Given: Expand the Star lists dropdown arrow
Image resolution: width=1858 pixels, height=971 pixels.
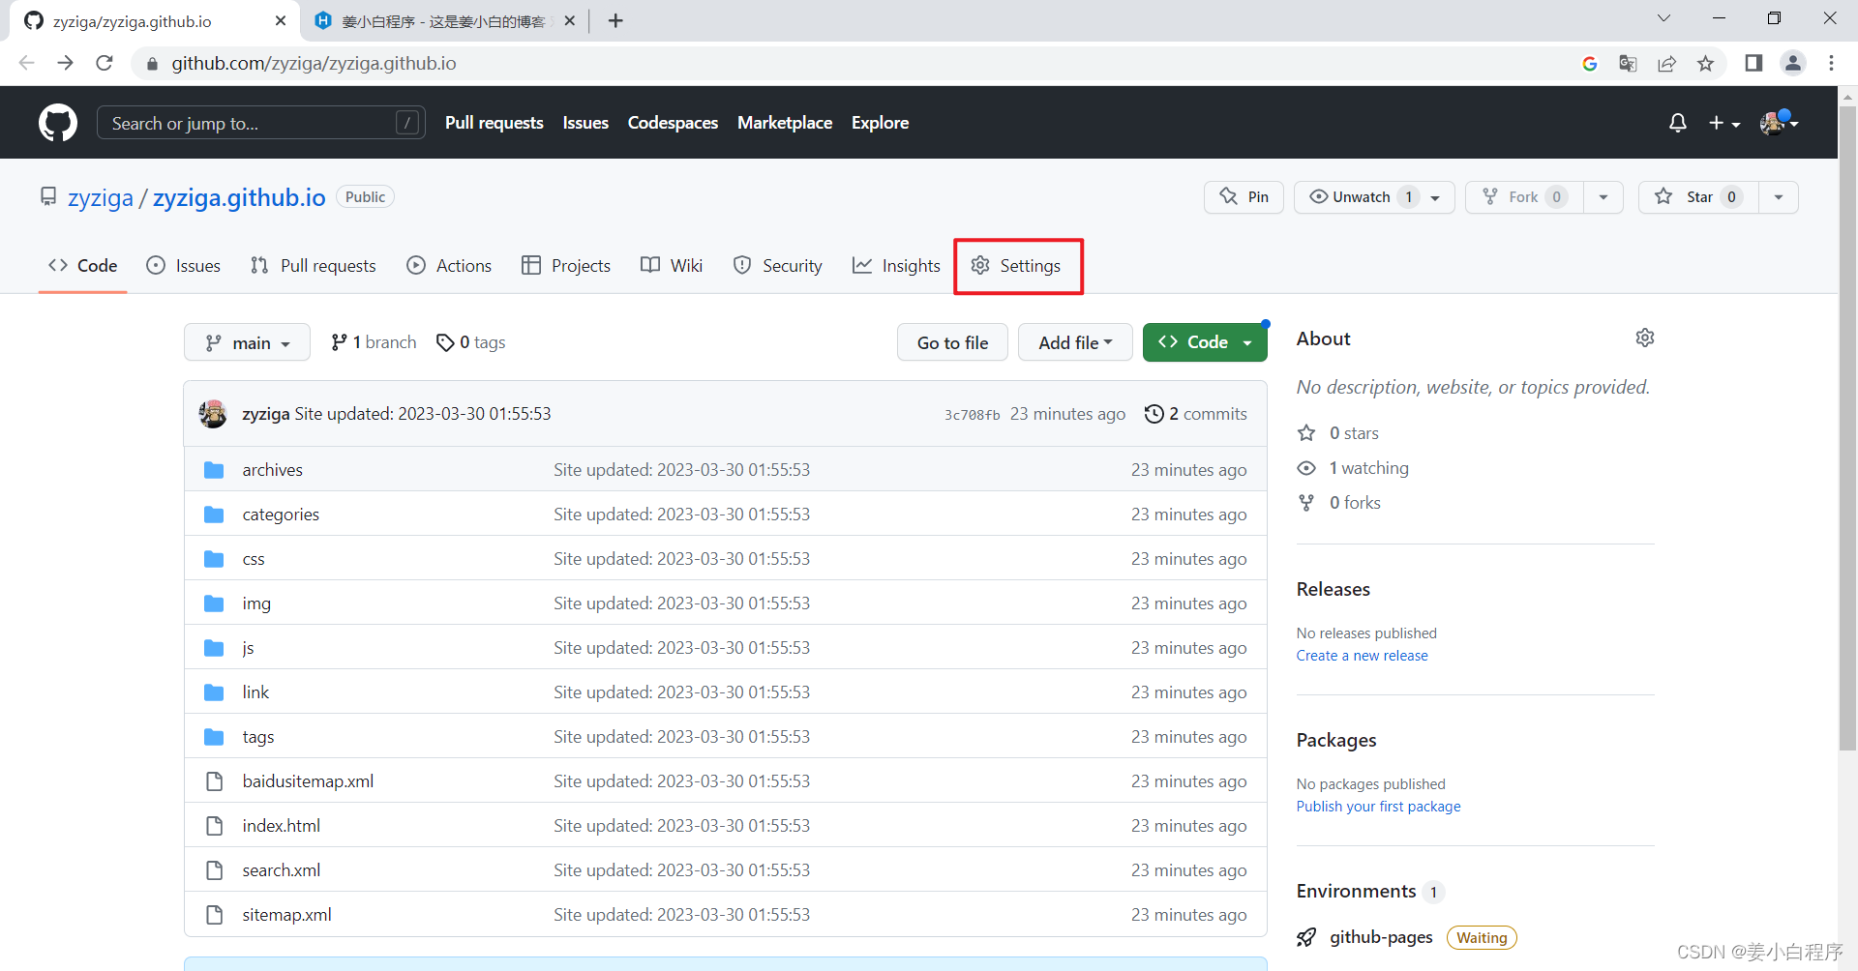Looking at the screenshot, I should coord(1779,197).
